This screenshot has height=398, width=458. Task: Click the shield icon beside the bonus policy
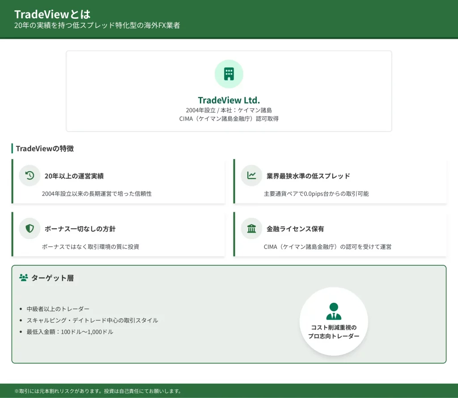point(30,229)
